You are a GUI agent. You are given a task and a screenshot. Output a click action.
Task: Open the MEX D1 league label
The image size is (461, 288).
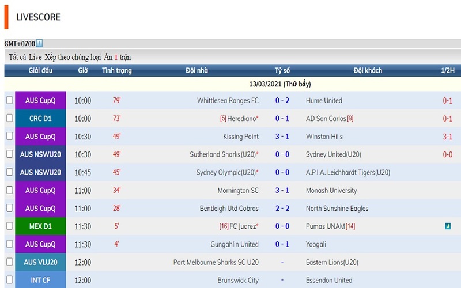[x=40, y=226]
